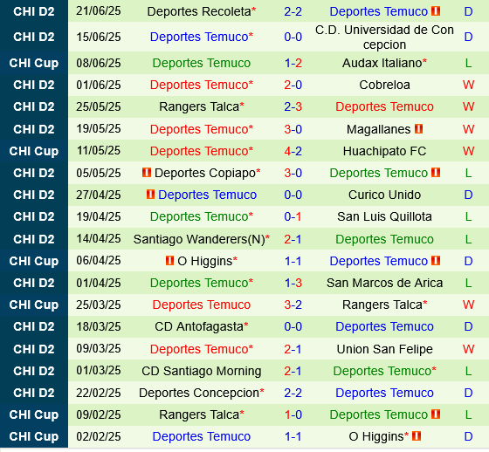The width and height of the screenshot is (489, 452).
Task: Click red card icon after O Higgins on 02/02/25
Action: tap(417, 435)
